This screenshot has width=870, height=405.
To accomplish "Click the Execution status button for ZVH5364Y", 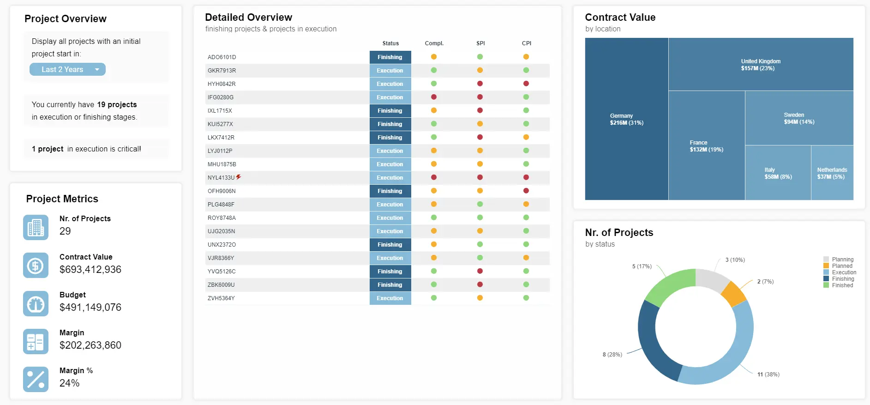I will coord(390,298).
